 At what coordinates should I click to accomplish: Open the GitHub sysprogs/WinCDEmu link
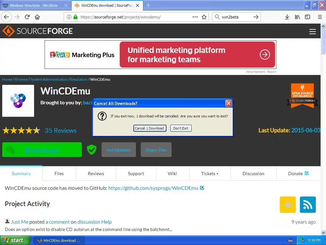pos(153,188)
